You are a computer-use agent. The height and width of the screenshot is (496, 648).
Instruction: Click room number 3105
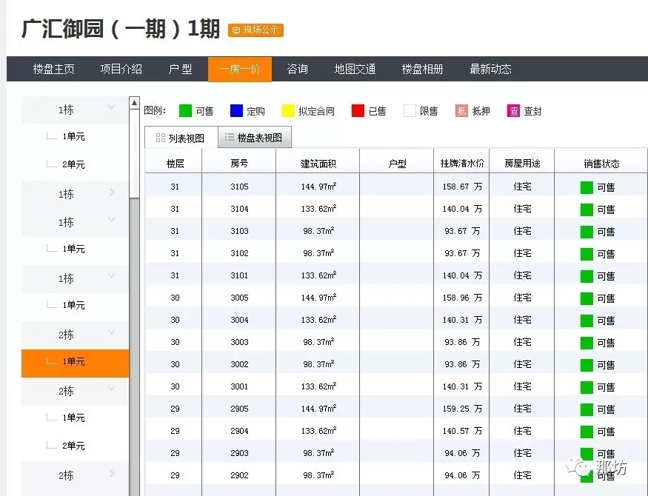(239, 187)
